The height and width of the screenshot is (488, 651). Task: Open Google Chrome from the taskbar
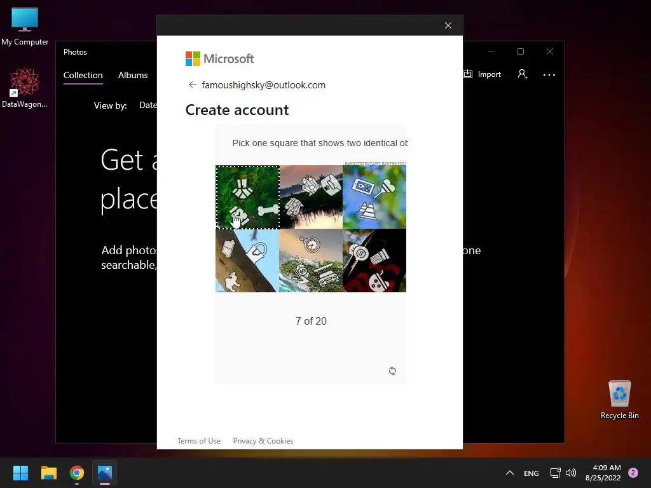(x=77, y=473)
